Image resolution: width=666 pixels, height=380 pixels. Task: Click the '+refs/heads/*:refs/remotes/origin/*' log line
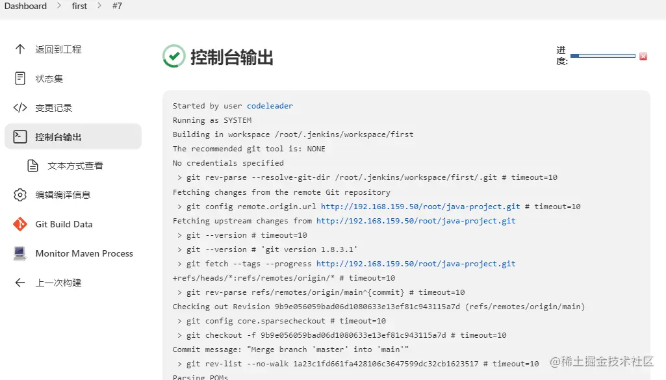pos(284,278)
